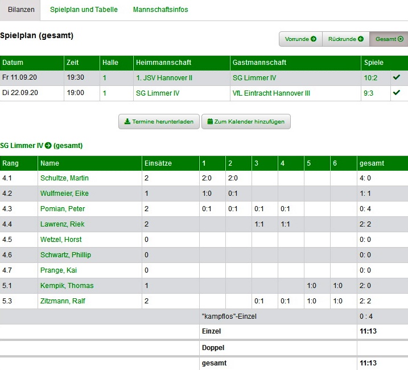This screenshot has width=408, height=370.
Task: Open player Schwartz, Phillip
Action: (x=65, y=255)
